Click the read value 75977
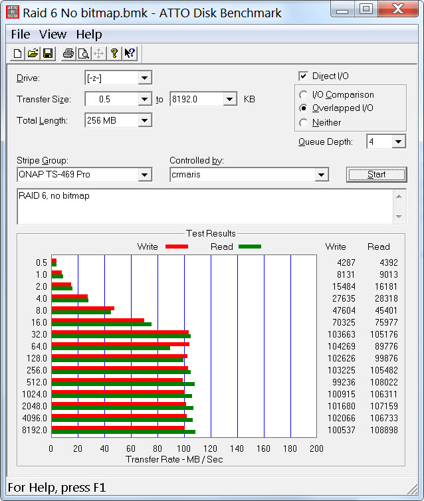This screenshot has width=424, height=501. (x=386, y=322)
